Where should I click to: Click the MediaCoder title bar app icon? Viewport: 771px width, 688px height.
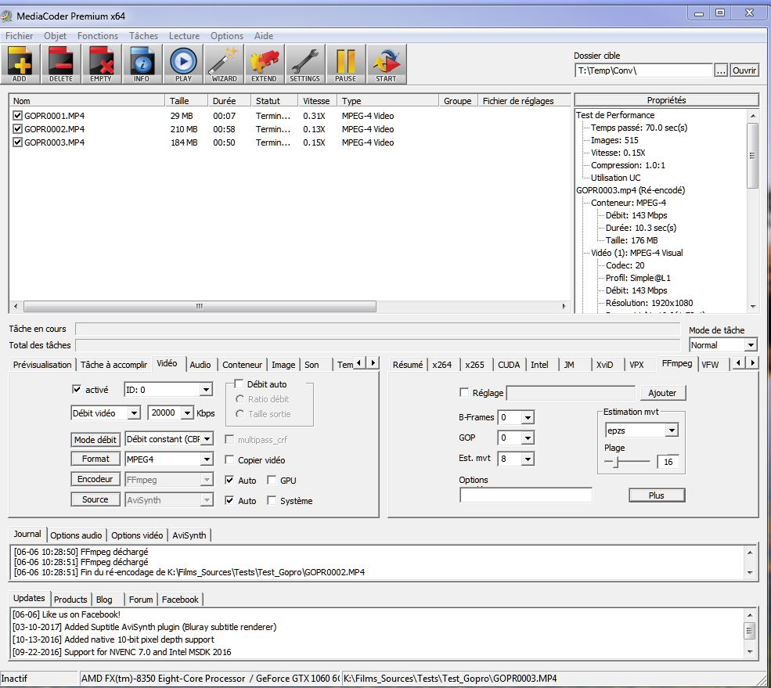pyautogui.click(x=6, y=16)
